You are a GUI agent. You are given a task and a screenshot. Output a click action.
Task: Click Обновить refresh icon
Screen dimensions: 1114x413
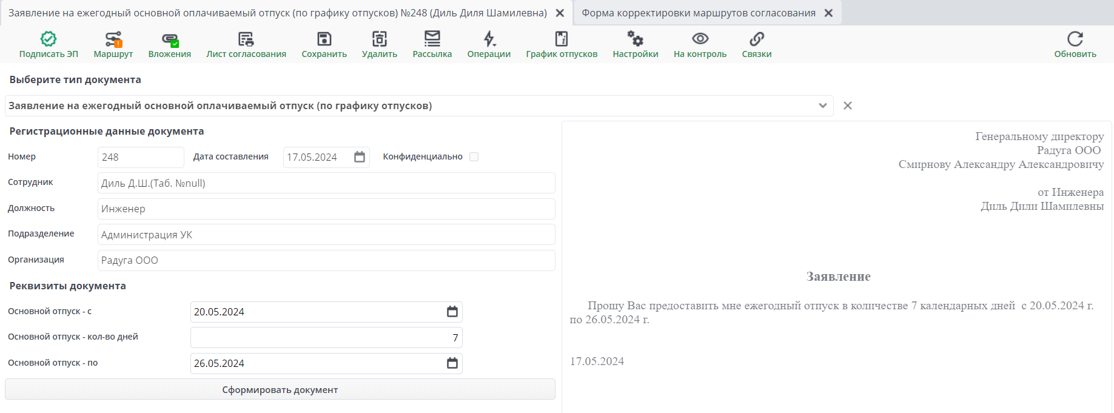[x=1075, y=39]
